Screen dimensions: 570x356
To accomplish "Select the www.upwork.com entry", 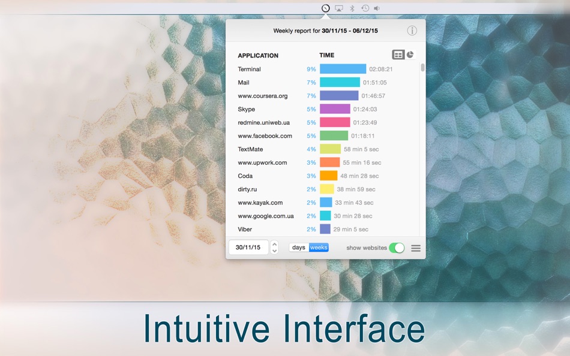I will 262,163.
